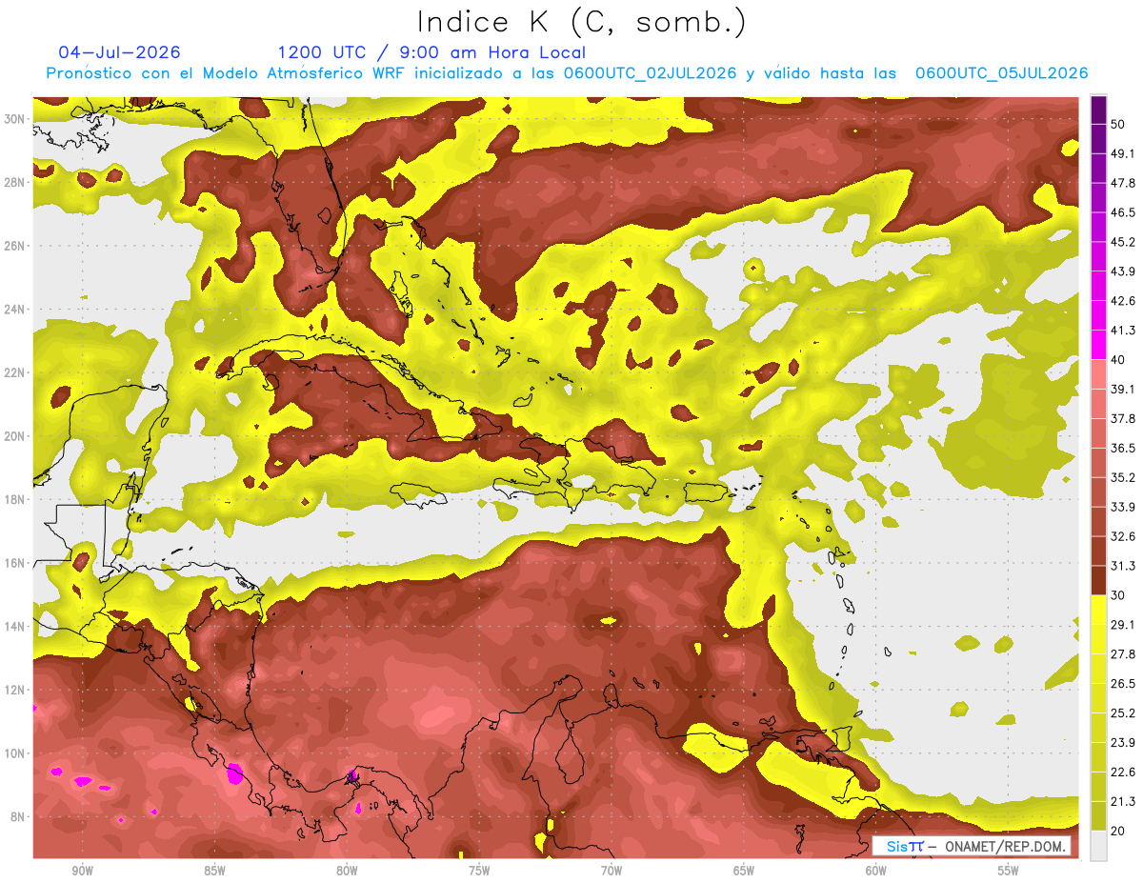Click the "80W" longitude label
1143x883 pixels.
pos(347,871)
